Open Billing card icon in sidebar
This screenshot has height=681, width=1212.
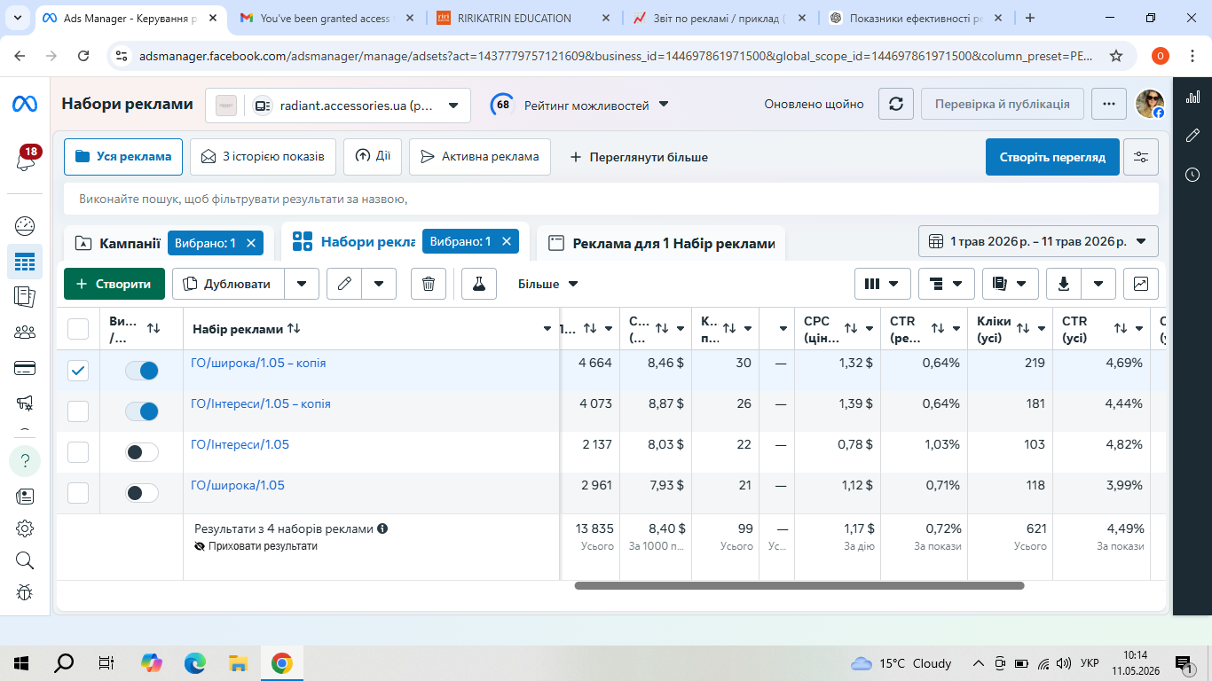[x=25, y=368]
